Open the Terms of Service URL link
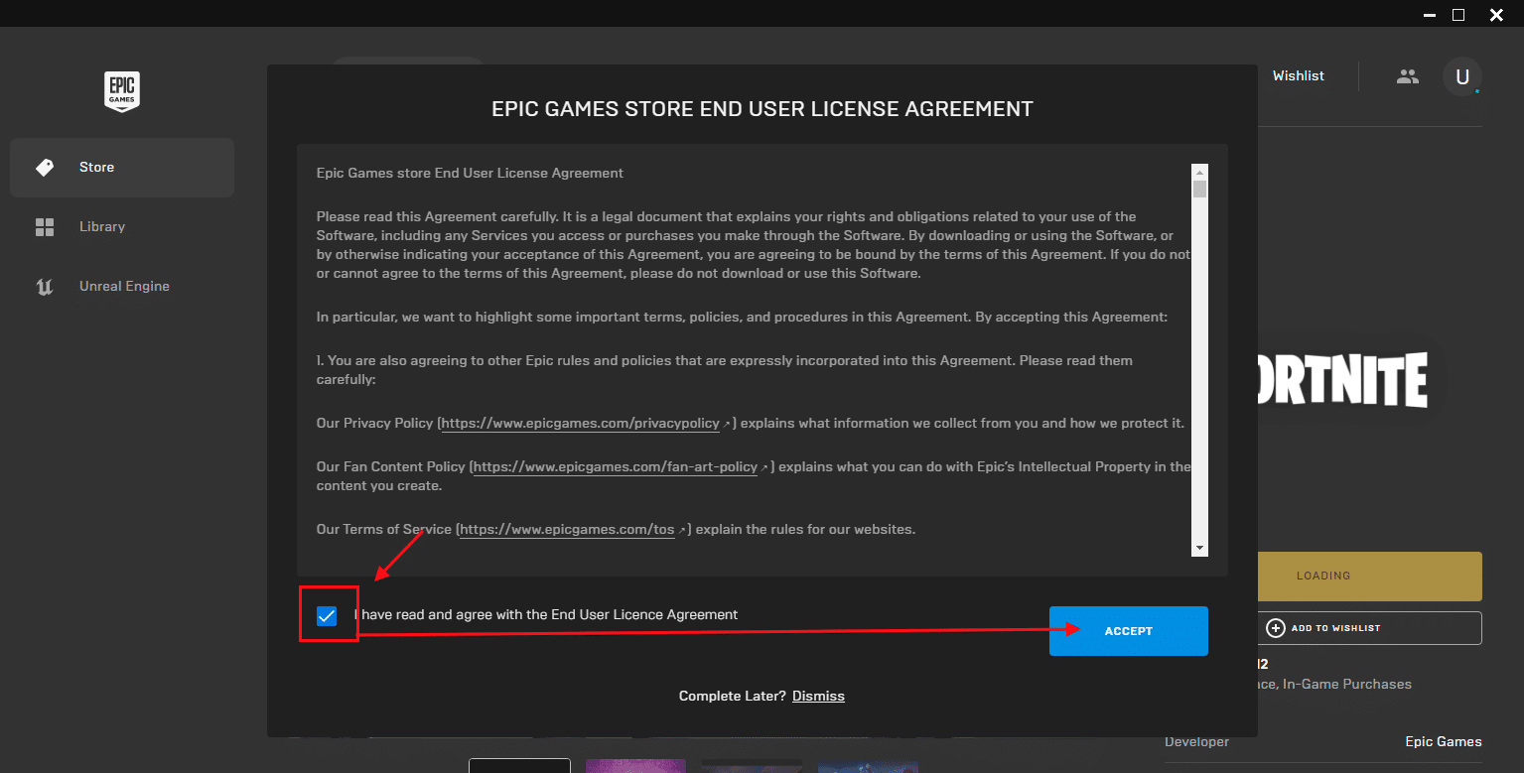 click(568, 531)
